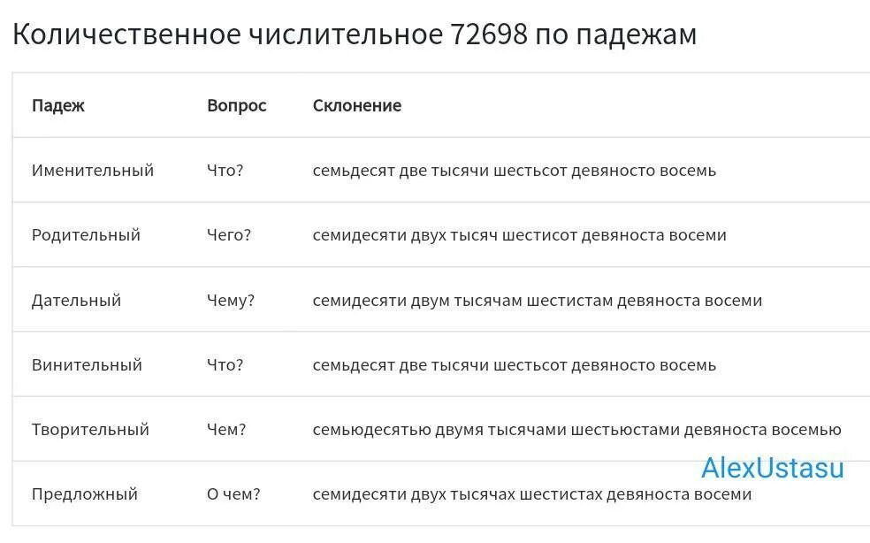This screenshot has width=870, height=543.
Task: Click the nominative declension 'семьдесят две тысячи' text
Action: pos(401,171)
